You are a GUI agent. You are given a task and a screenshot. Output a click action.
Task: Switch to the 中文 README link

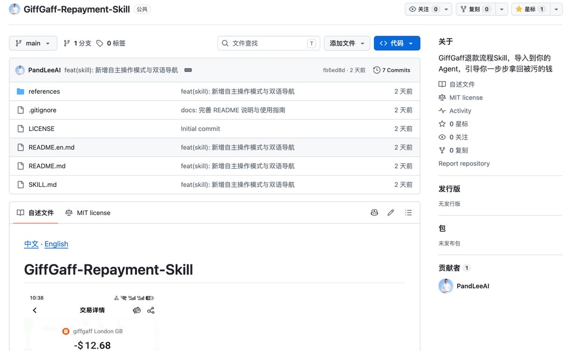pos(32,244)
